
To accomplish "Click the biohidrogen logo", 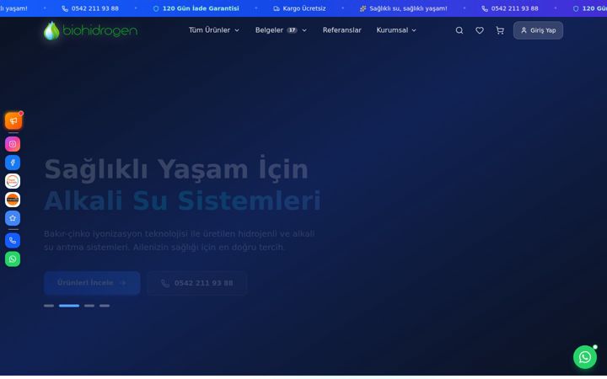I will tap(90, 30).
